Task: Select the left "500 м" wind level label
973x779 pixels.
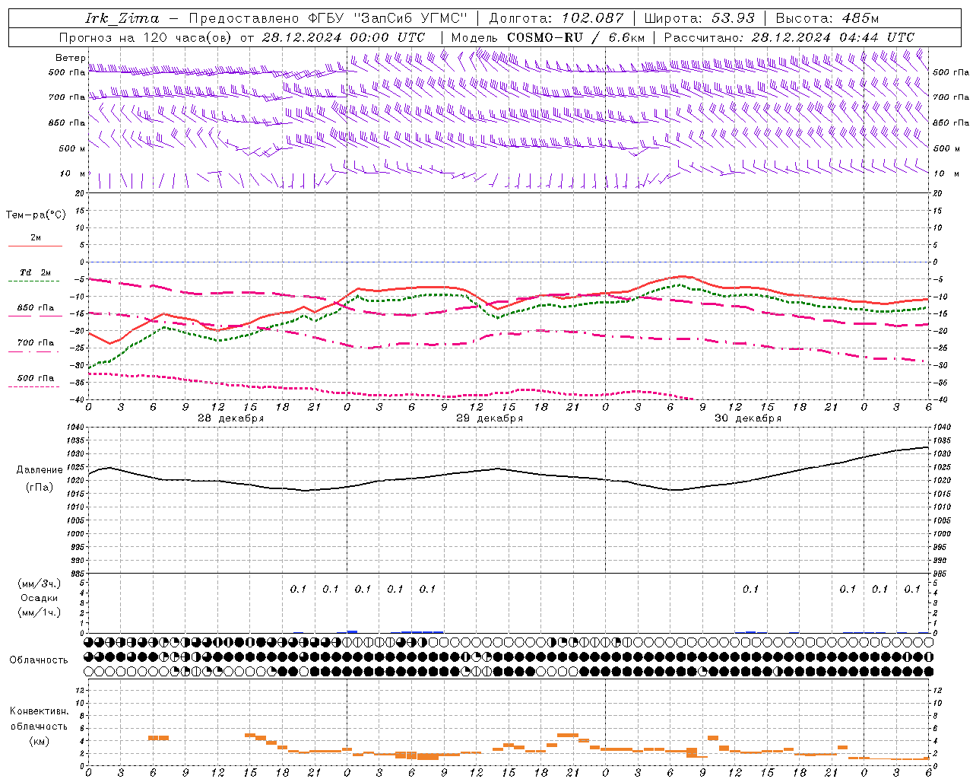Action: point(72,148)
